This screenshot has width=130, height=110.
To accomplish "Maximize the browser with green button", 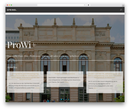I will pos(11,5).
